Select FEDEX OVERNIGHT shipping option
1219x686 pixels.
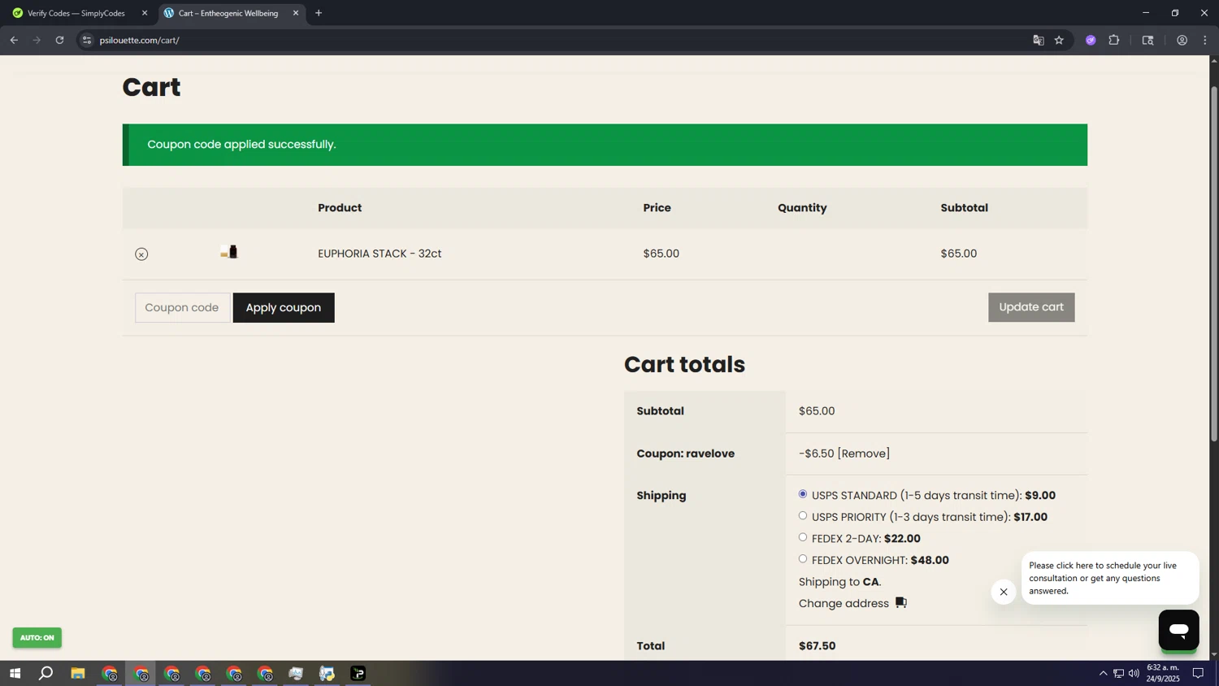[x=803, y=559]
